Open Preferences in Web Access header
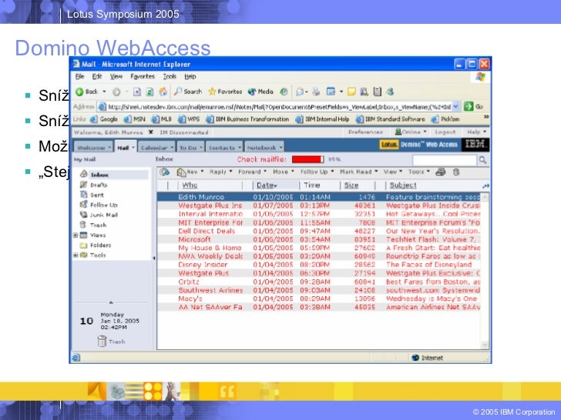The height and width of the screenshot is (420, 561). (365, 132)
